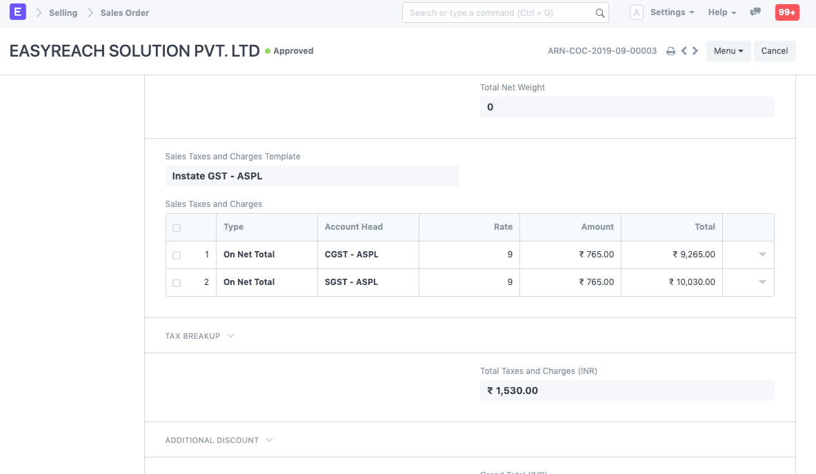Open the 99+ notifications badge

pyautogui.click(x=787, y=12)
